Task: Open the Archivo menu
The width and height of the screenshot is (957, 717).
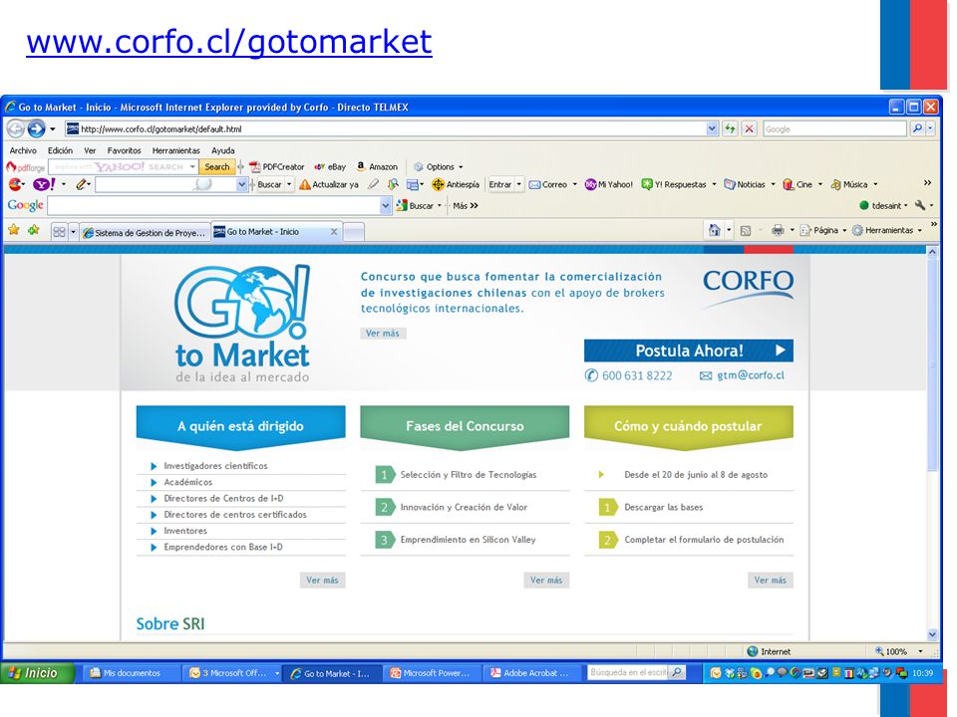Action: (23, 150)
